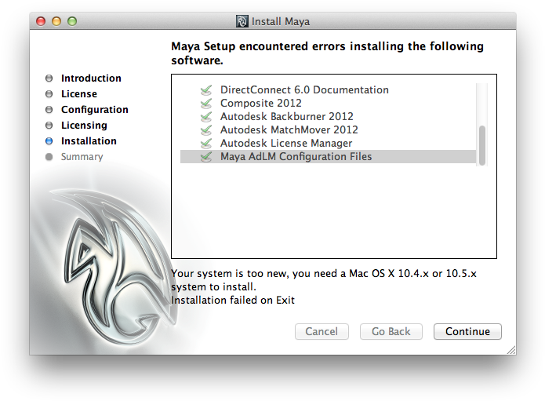Open the Licensing step in sidebar

(x=84, y=126)
